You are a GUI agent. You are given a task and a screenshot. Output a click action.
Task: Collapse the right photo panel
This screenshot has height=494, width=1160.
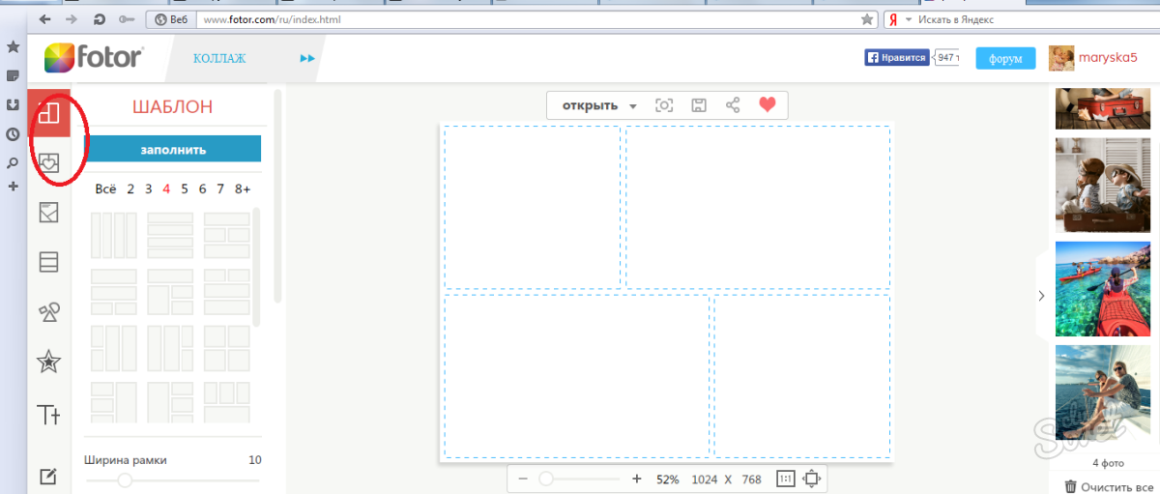click(x=1041, y=296)
